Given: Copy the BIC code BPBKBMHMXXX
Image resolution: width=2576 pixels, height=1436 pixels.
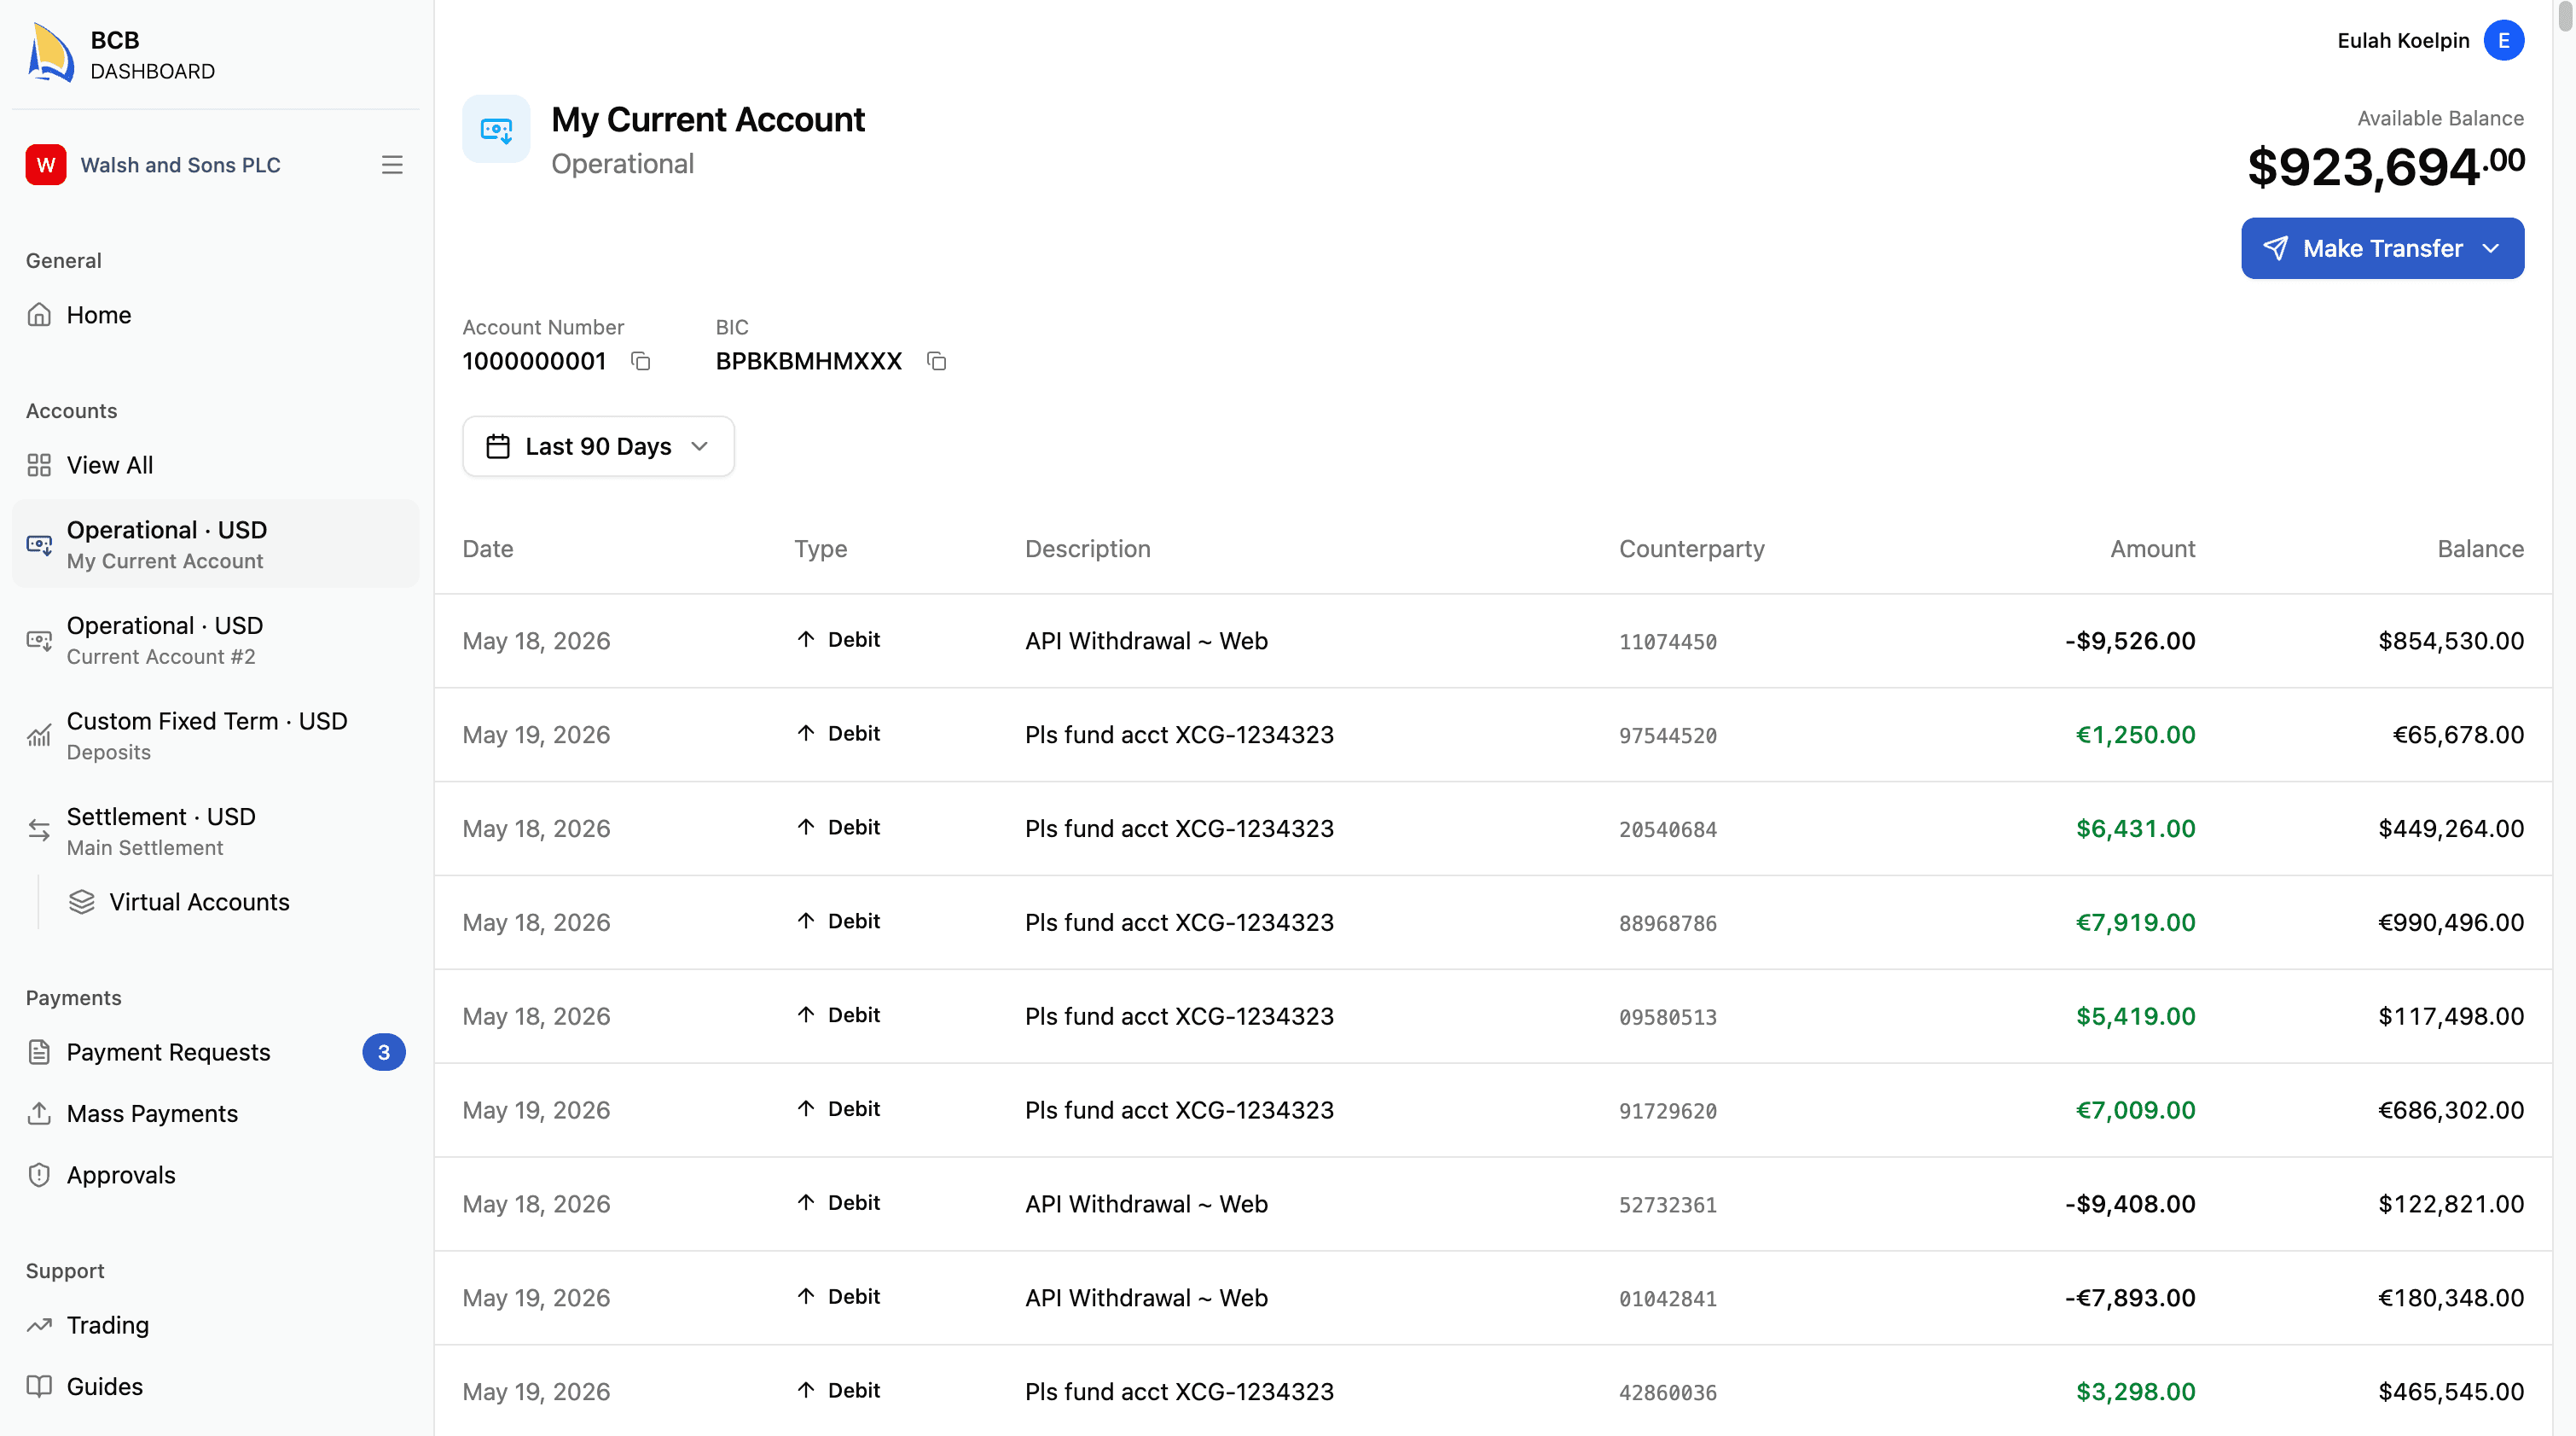Looking at the screenshot, I should point(937,361).
